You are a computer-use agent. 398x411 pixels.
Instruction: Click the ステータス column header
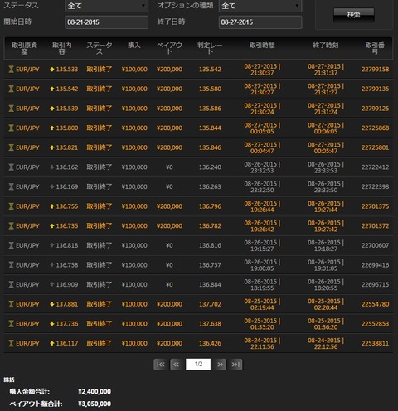tap(99, 48)
